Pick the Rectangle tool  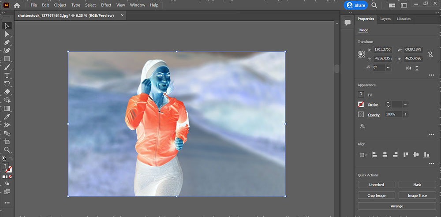coord(7,59)
